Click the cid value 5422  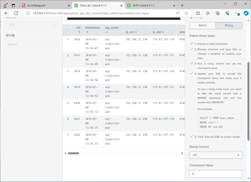pyautogui.click(x=77, y=135)
